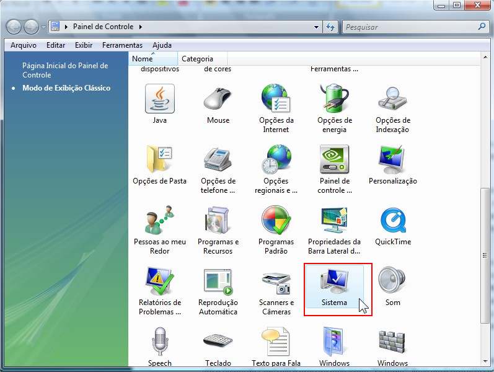
Task: Open the Java control panel icon
Action: [159, 100]
